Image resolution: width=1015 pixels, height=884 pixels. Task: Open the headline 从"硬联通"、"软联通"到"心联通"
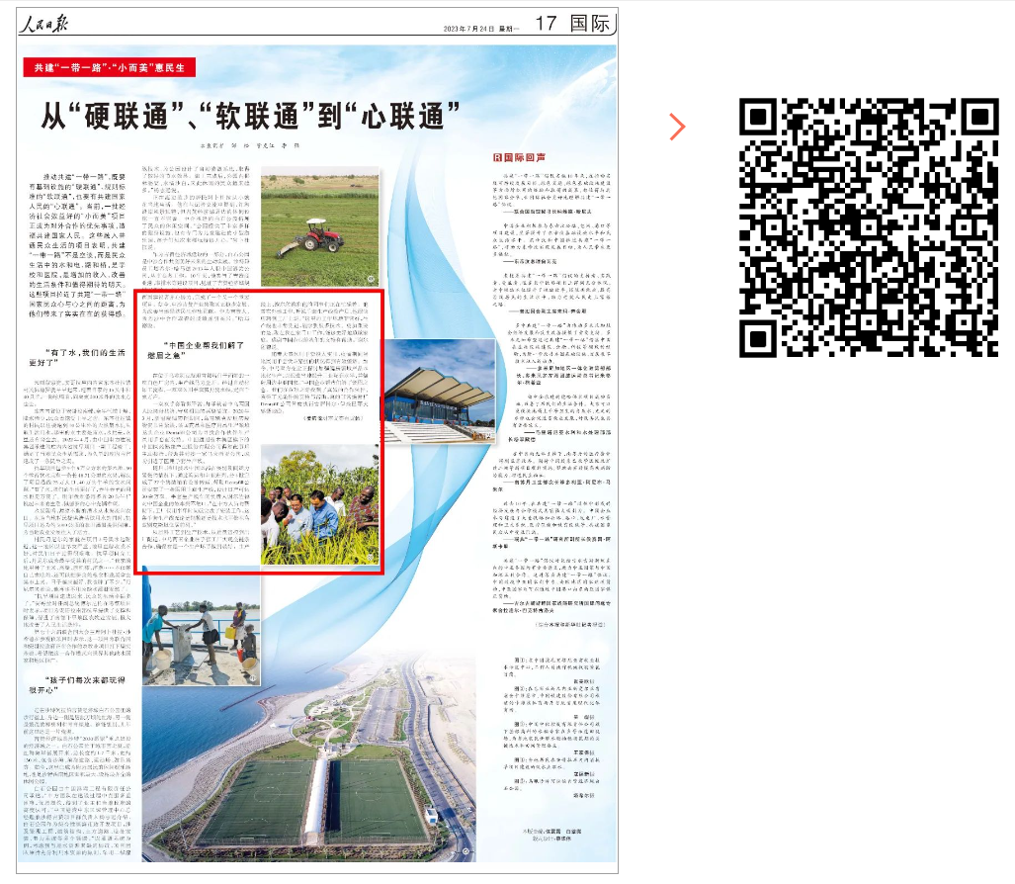[x=250, y=117]
